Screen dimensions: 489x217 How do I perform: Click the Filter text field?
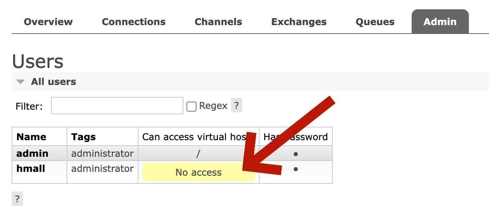point(117,106)
